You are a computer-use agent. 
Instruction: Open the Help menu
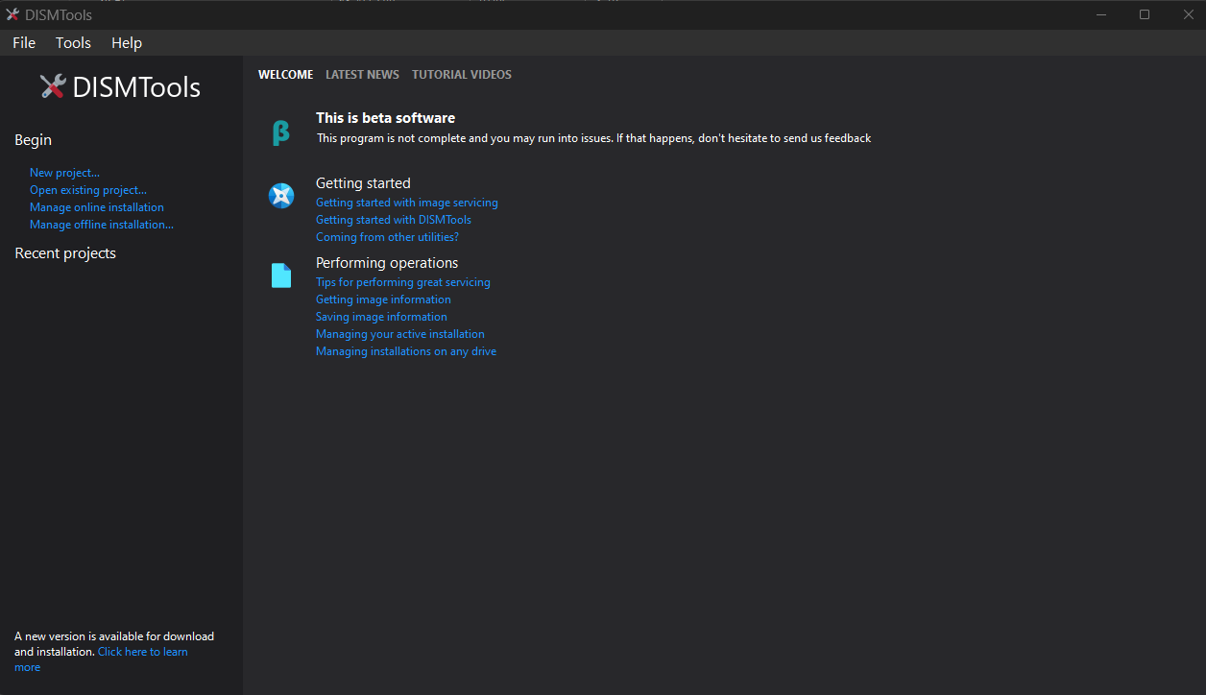tap(127, 42)
